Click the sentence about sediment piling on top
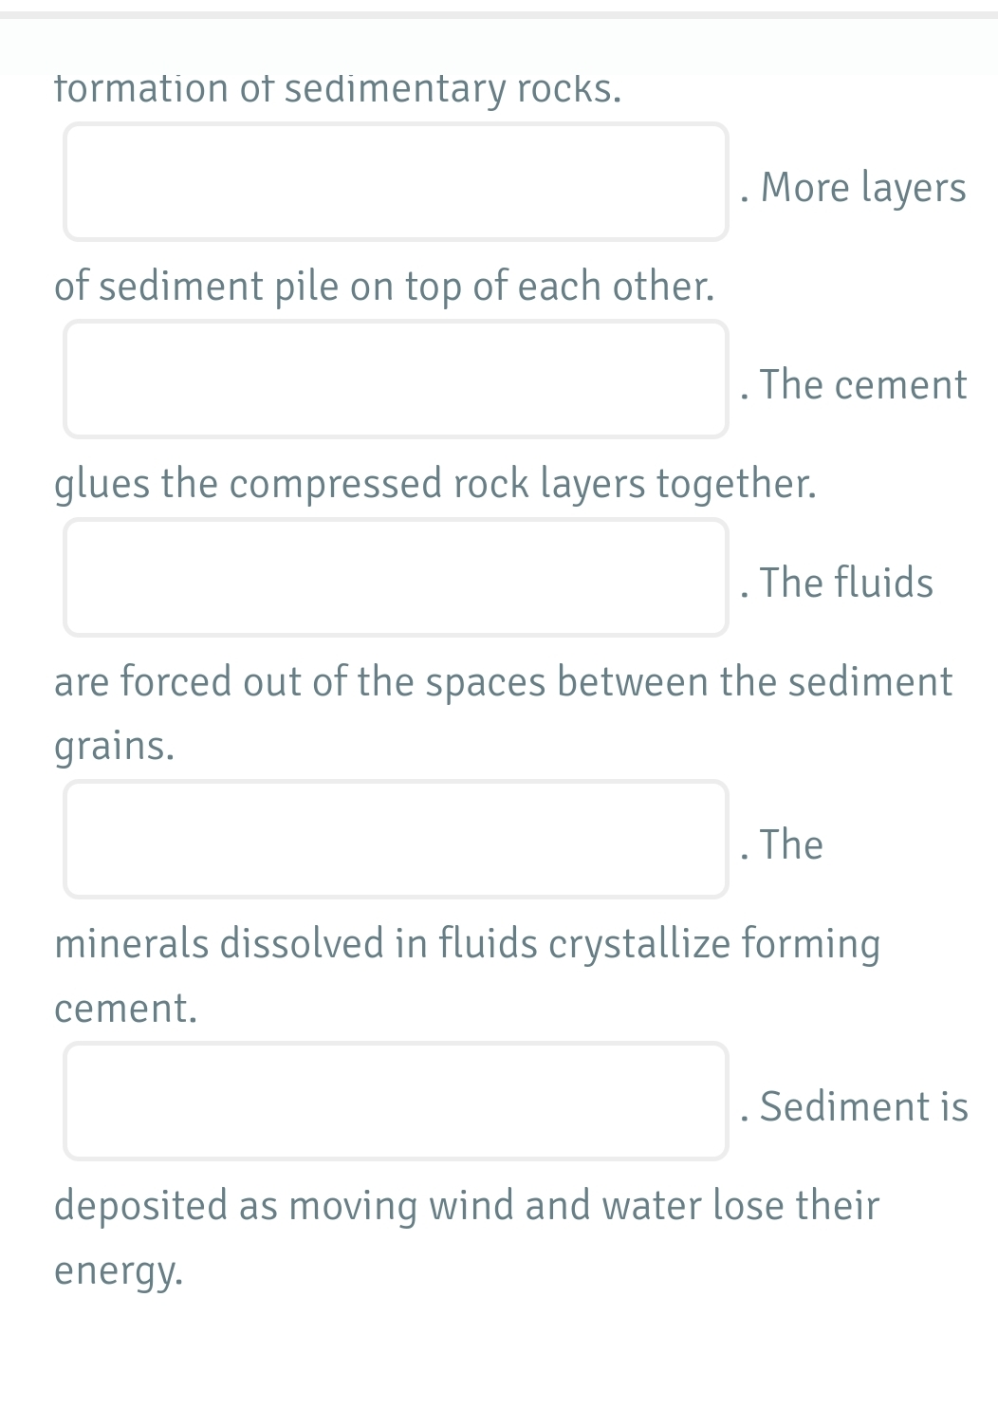This screenshot has width=998, height=1427. pos(384,286)
